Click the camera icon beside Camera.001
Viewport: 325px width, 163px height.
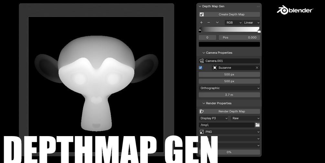click(201, 61)
